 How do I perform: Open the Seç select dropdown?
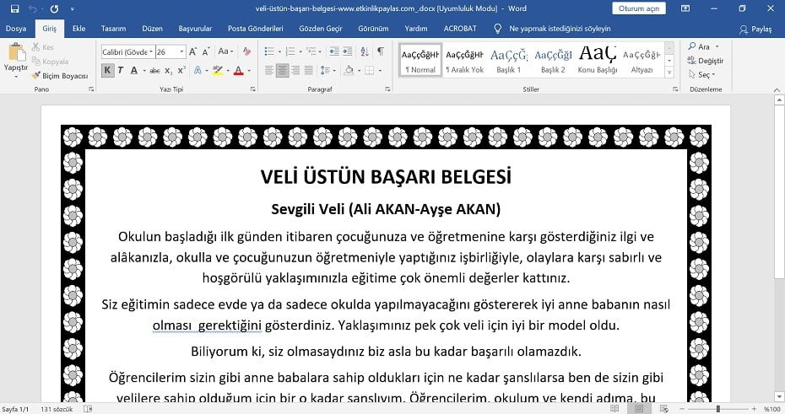pyautogui.click(x=702, y=74)
